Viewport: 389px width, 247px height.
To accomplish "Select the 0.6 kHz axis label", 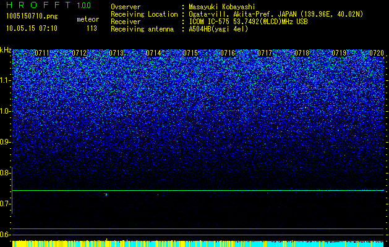I will (5, 235).
